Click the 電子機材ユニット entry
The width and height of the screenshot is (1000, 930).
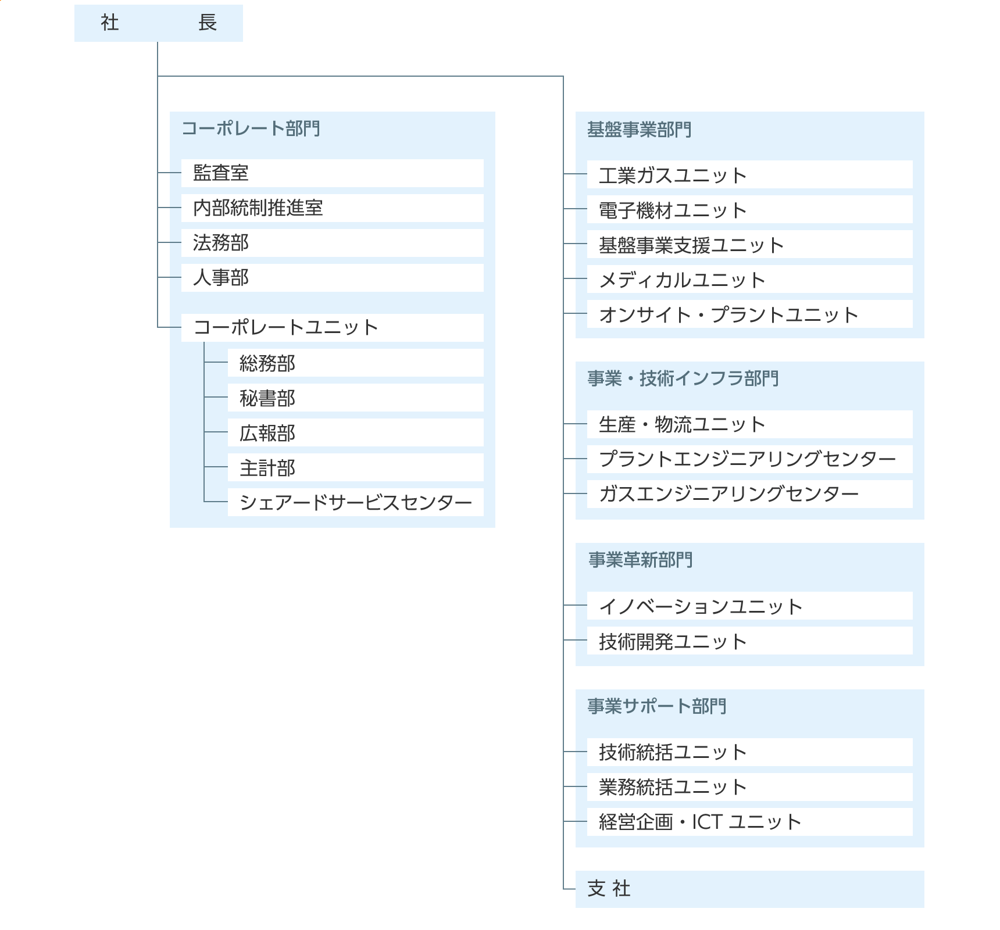point(749,210)
